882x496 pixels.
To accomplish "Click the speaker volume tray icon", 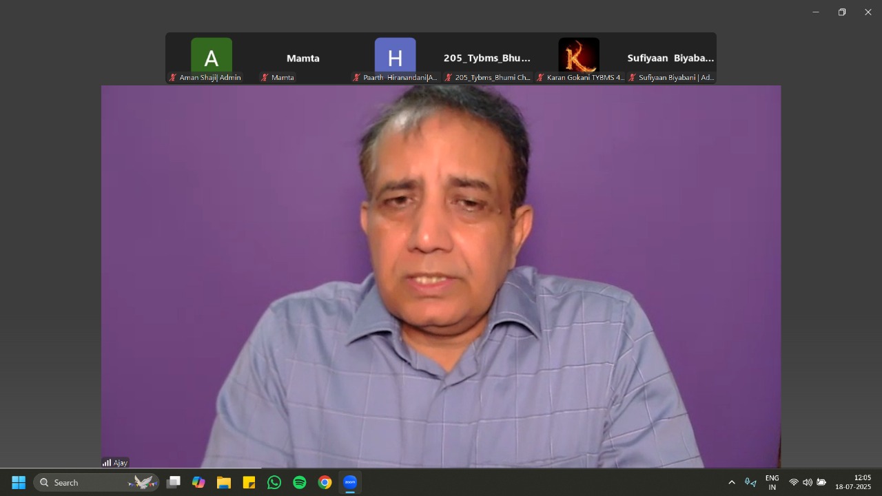I will tap(808, 482).
